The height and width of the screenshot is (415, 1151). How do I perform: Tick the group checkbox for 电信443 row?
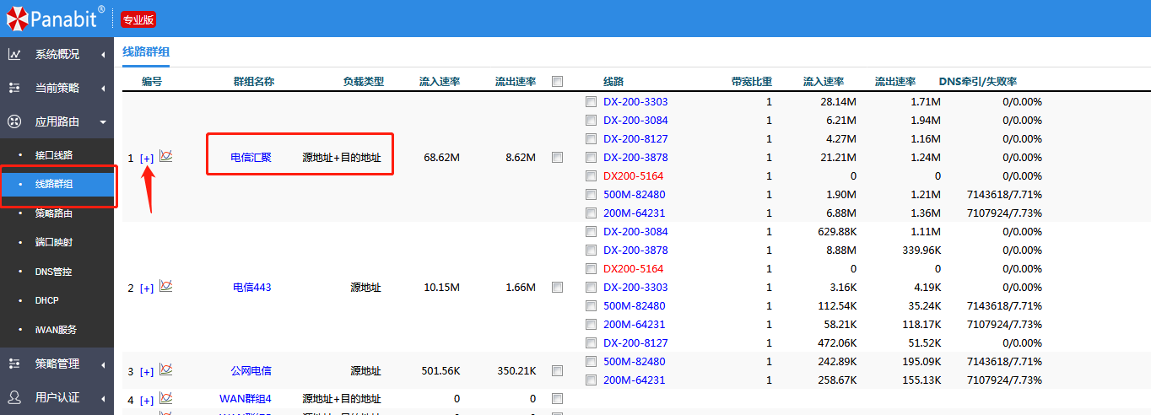[x=557, y=288]
